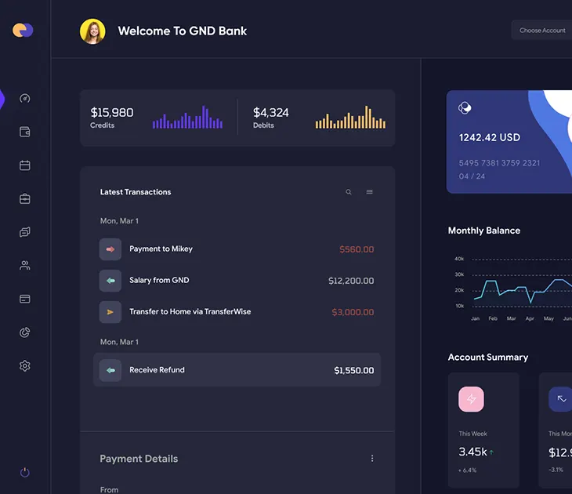This screenshot has width=572, height=494.
Task: Open the dashboard speedometer icon in sidebar
Action: point(25,98)
